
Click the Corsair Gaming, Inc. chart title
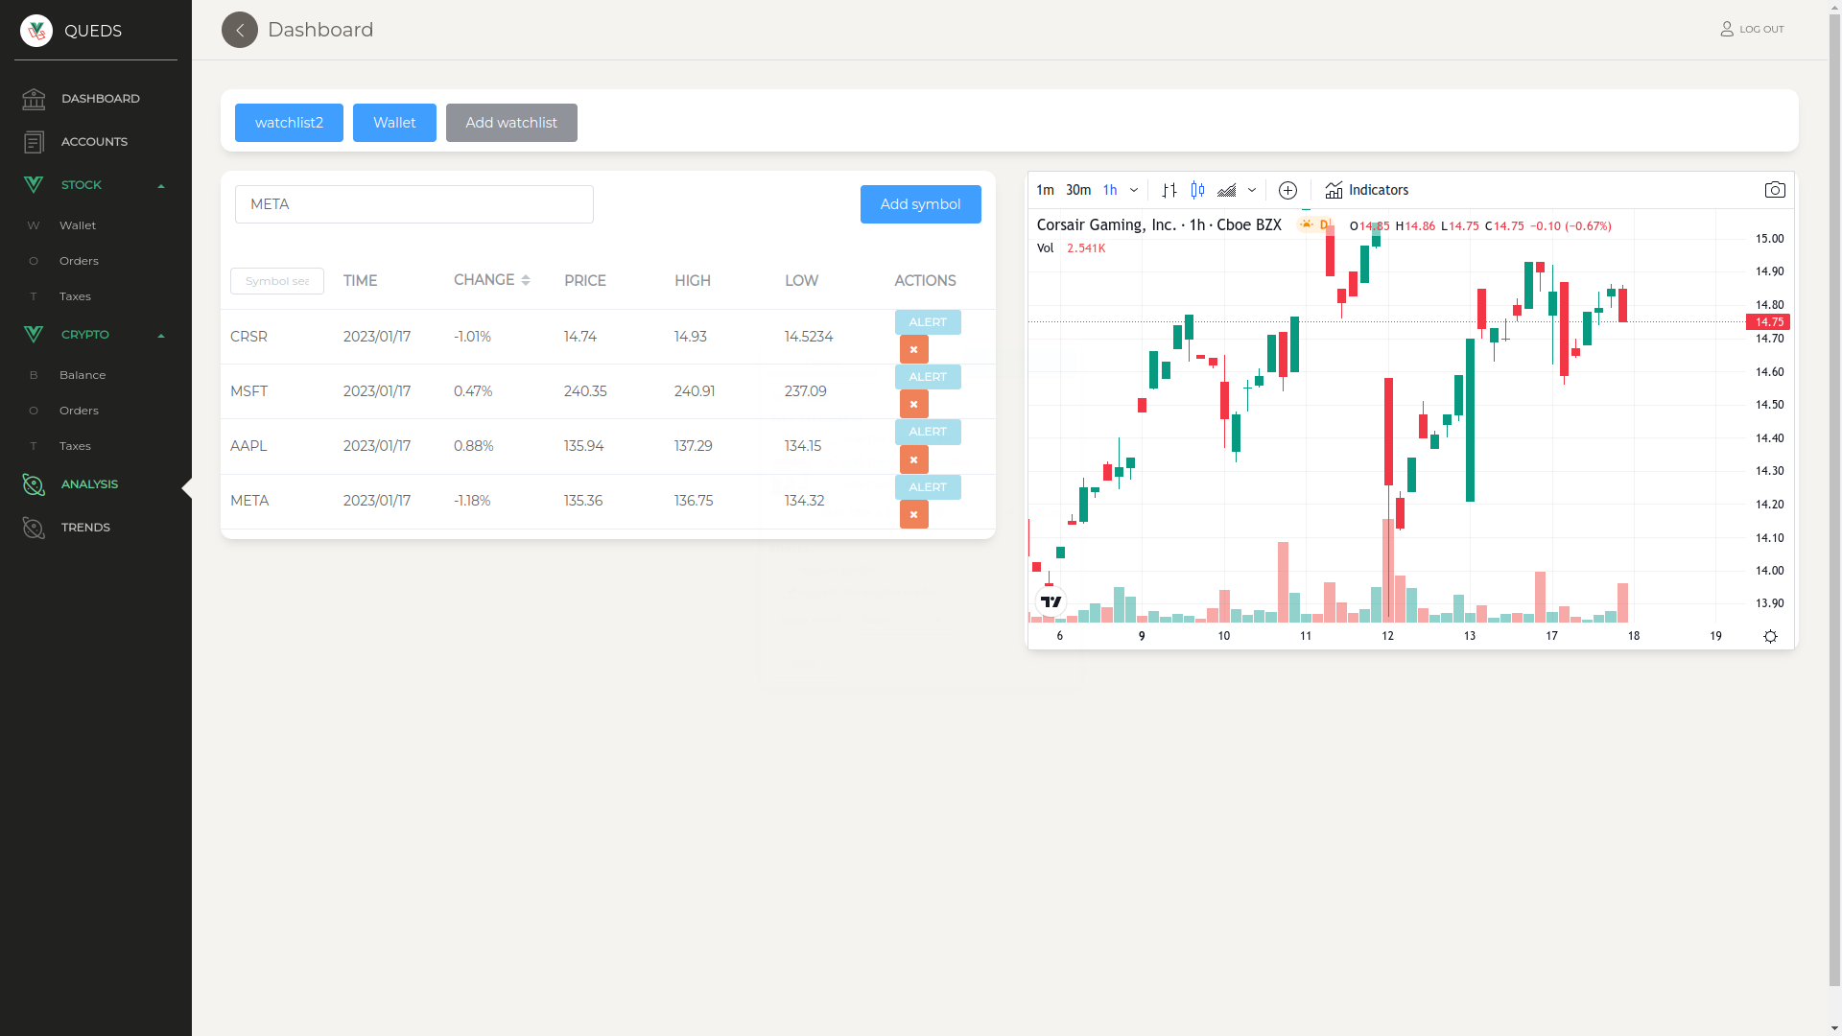(1159, 225)
